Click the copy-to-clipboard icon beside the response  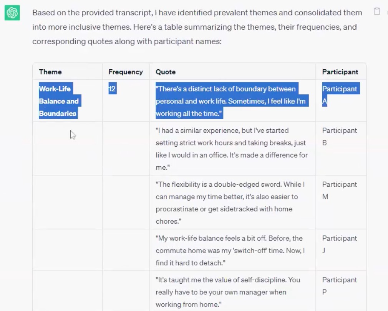(377, 12)
